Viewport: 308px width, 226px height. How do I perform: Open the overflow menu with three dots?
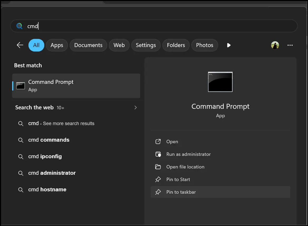click(290, 45)
